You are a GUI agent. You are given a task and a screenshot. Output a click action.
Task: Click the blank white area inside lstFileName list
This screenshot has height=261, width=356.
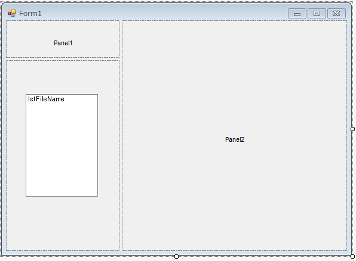(62, 150)
